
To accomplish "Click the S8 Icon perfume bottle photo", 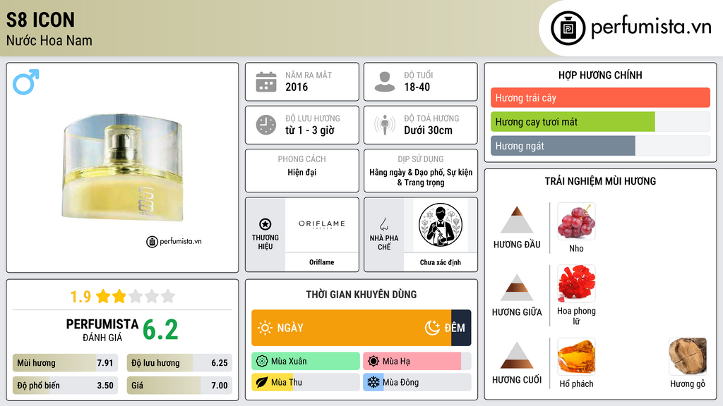I will pyautogui.click(x=123, y=168).
